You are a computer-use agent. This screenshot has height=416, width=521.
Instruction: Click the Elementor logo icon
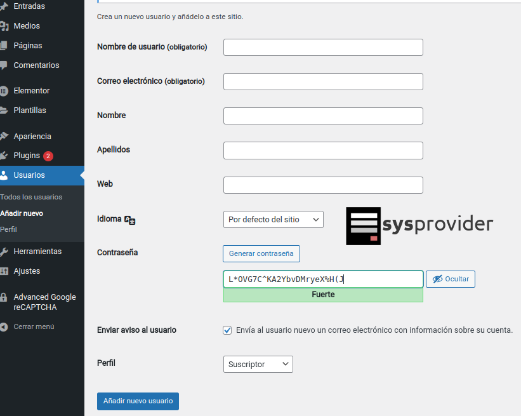pos(3,91)
